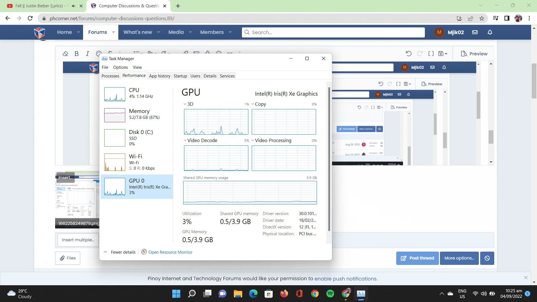537x302 pixels.
Task: Open the Video Processing graph dropdown
Action: point(253,140)
